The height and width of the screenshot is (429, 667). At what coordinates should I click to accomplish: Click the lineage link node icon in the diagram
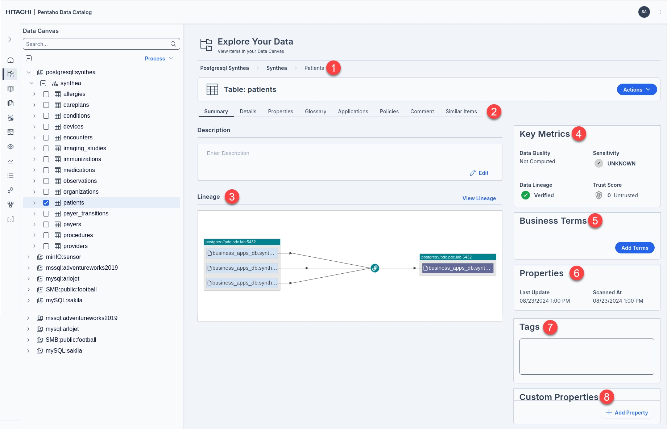375,268
